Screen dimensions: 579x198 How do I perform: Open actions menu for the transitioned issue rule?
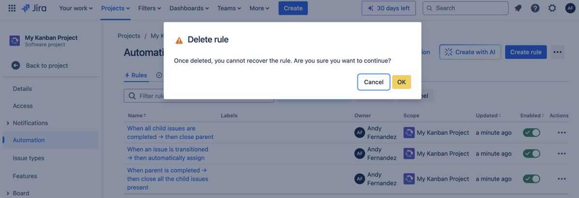[561, 154]
